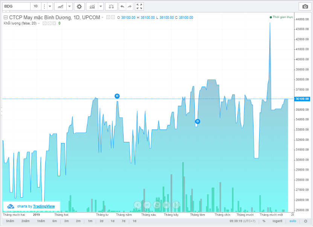
Task: Hide the CTCP May mặc Bình Dương series
Action: click(108, 17)
